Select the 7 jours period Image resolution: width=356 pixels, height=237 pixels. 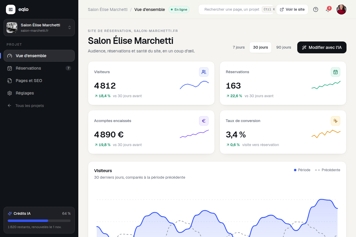[x=239, y=47]
